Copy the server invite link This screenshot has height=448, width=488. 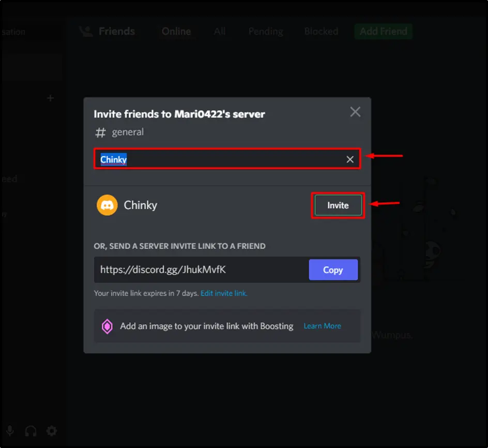coord(333,270)
